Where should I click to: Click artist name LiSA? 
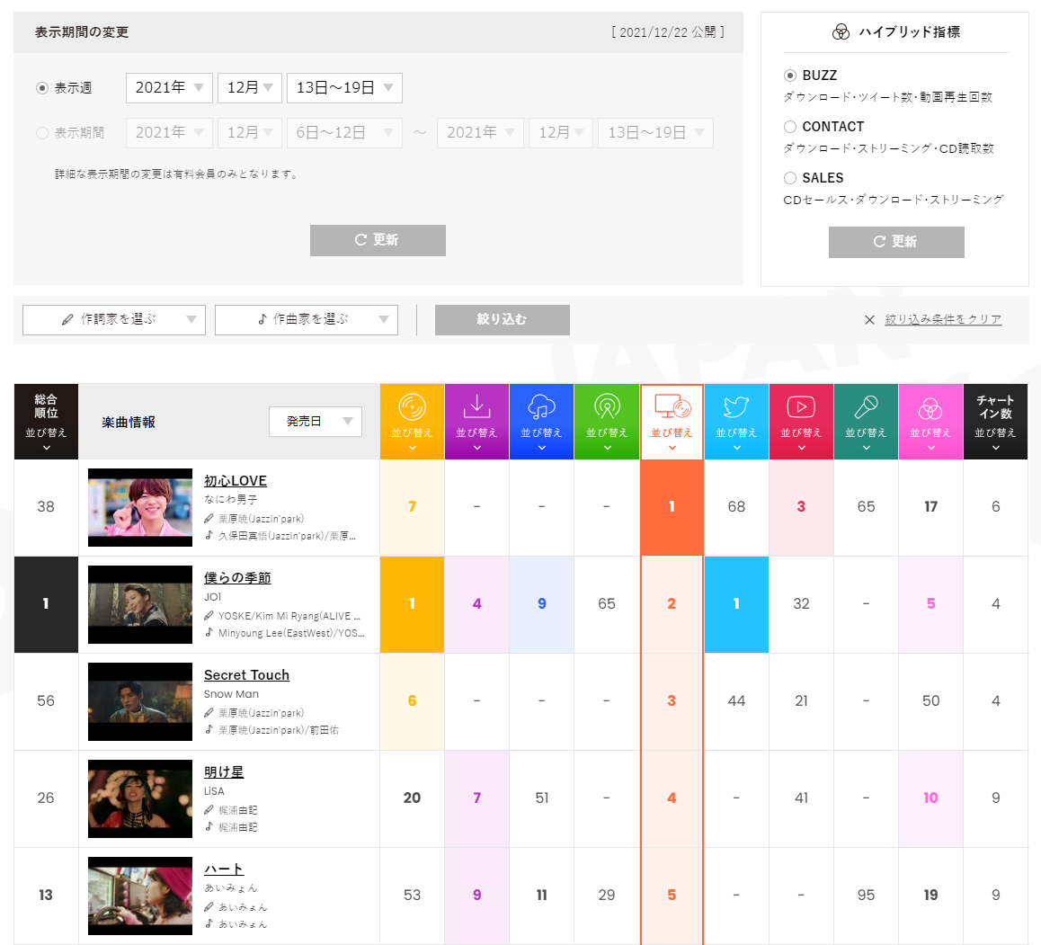214,791
